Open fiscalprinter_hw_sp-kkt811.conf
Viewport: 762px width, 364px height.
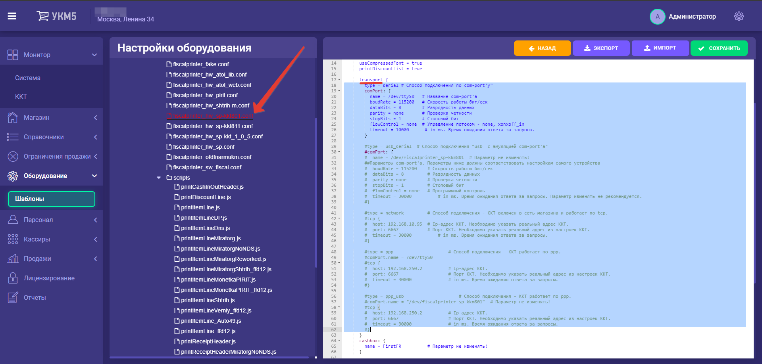[x=213, y=126]
